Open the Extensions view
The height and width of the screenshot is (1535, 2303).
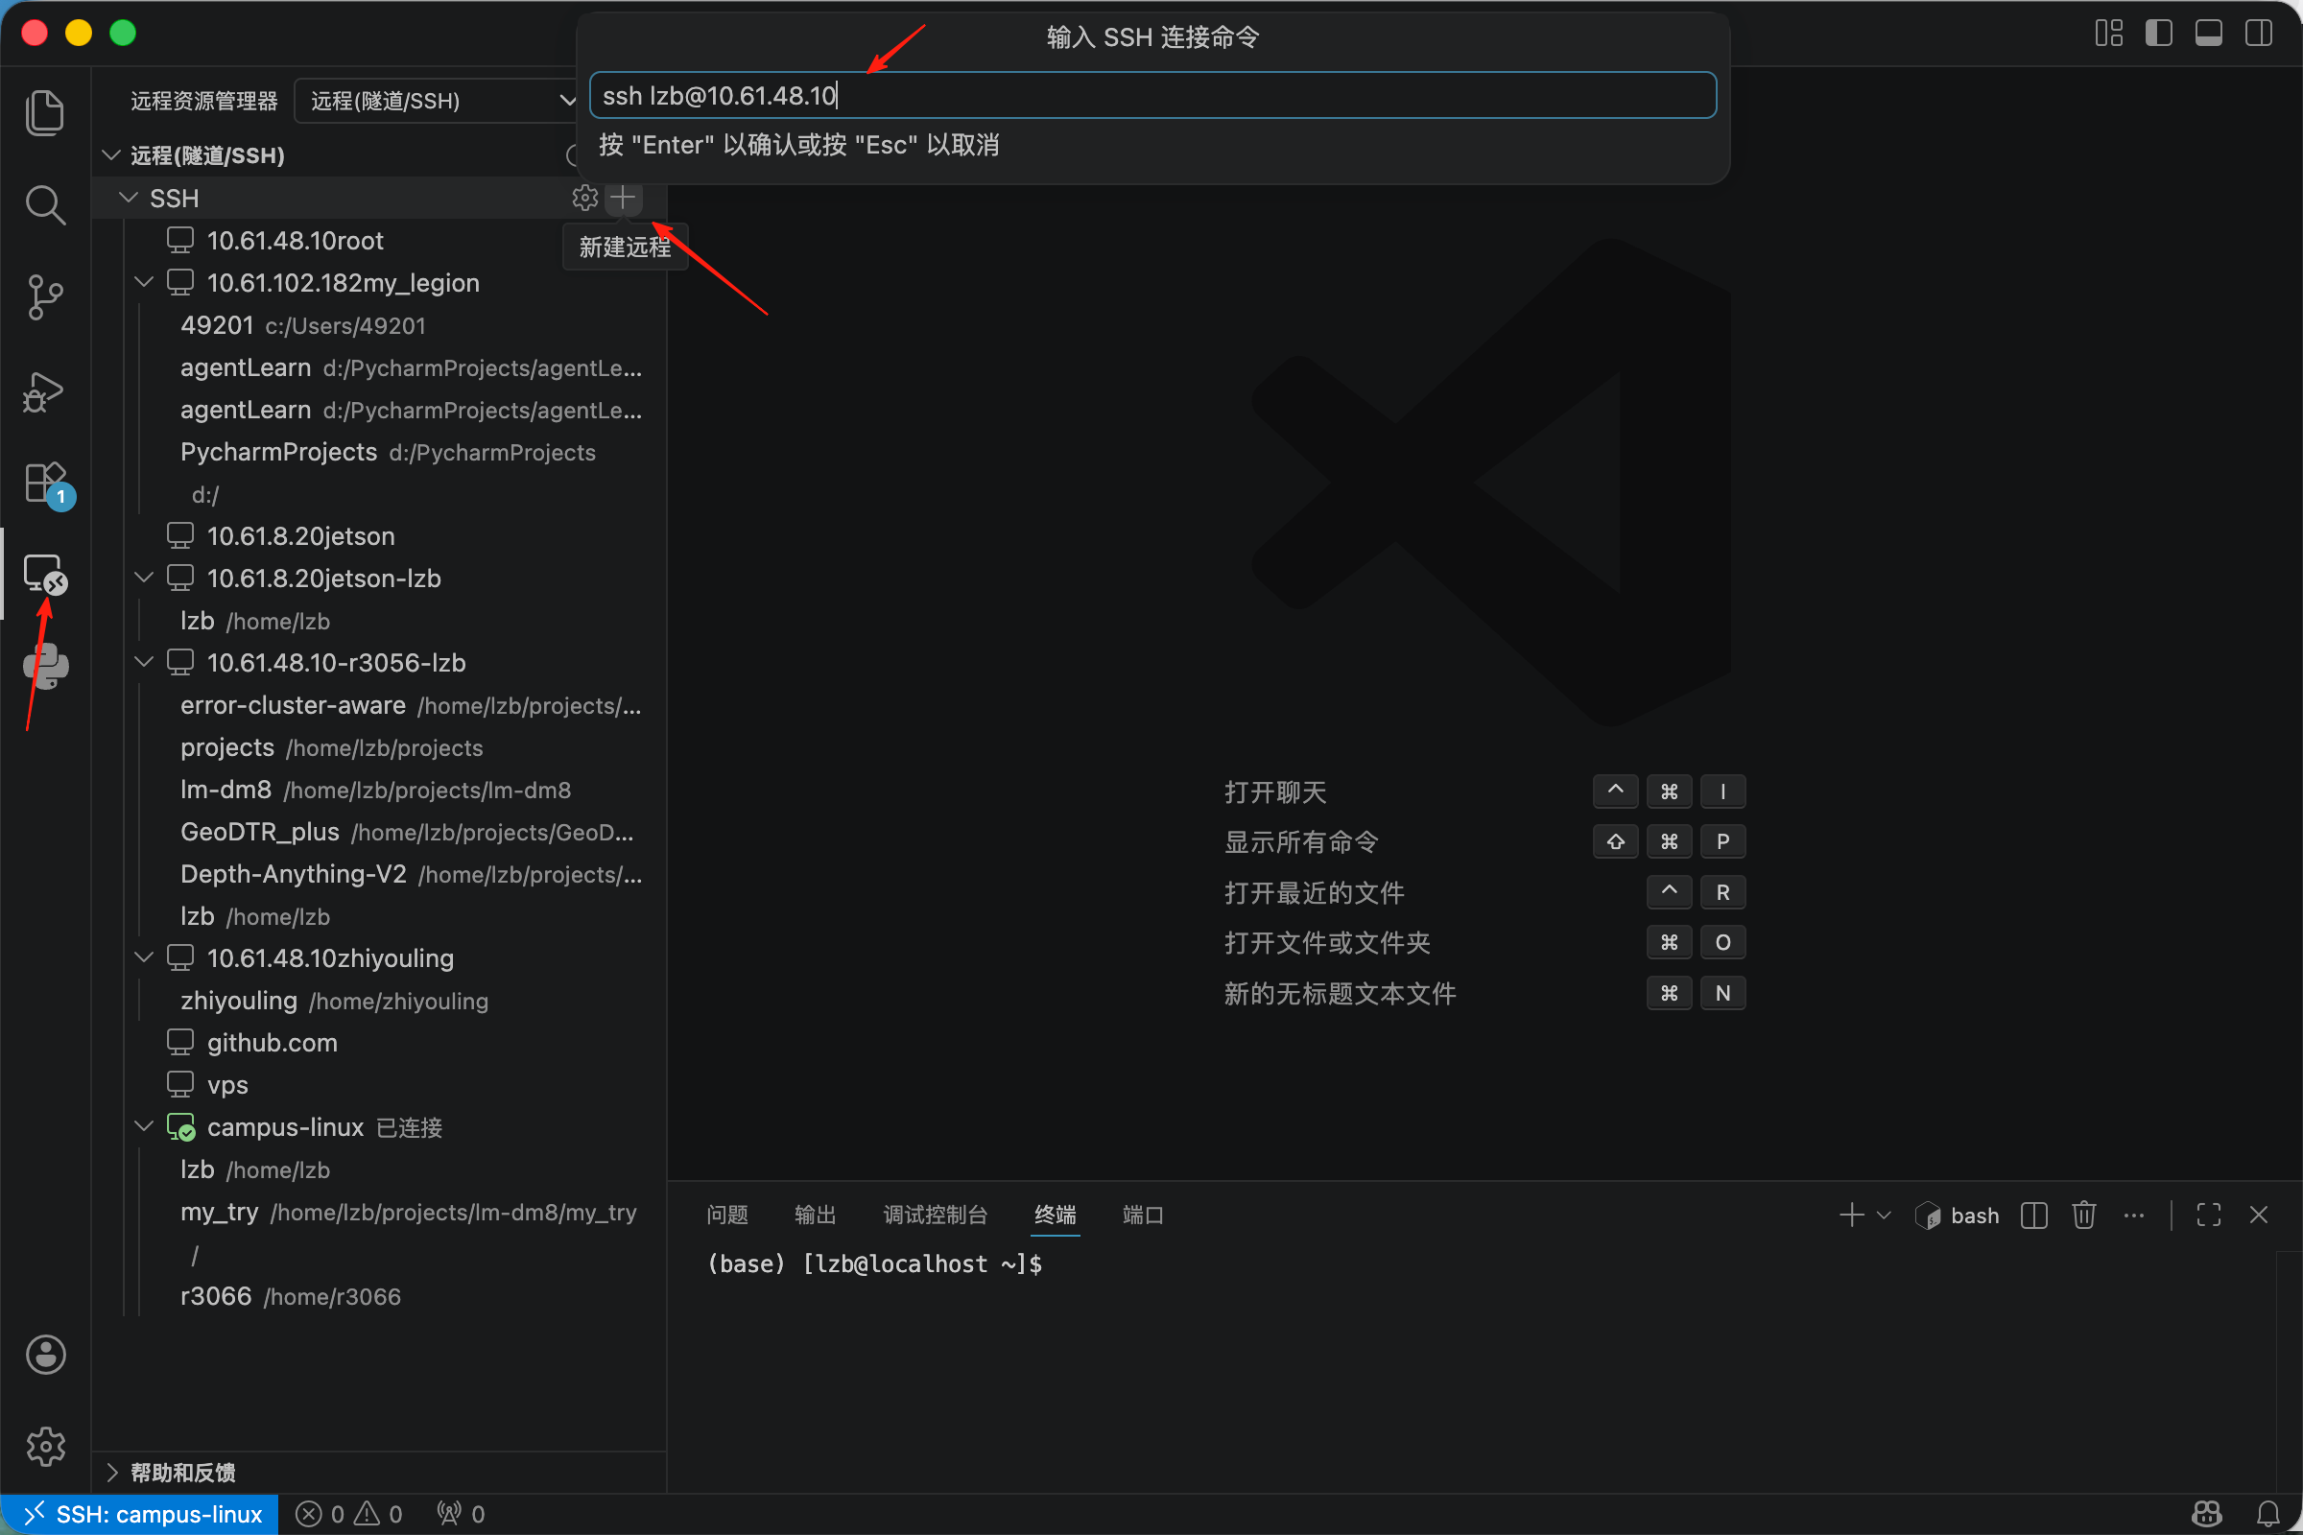44,483
